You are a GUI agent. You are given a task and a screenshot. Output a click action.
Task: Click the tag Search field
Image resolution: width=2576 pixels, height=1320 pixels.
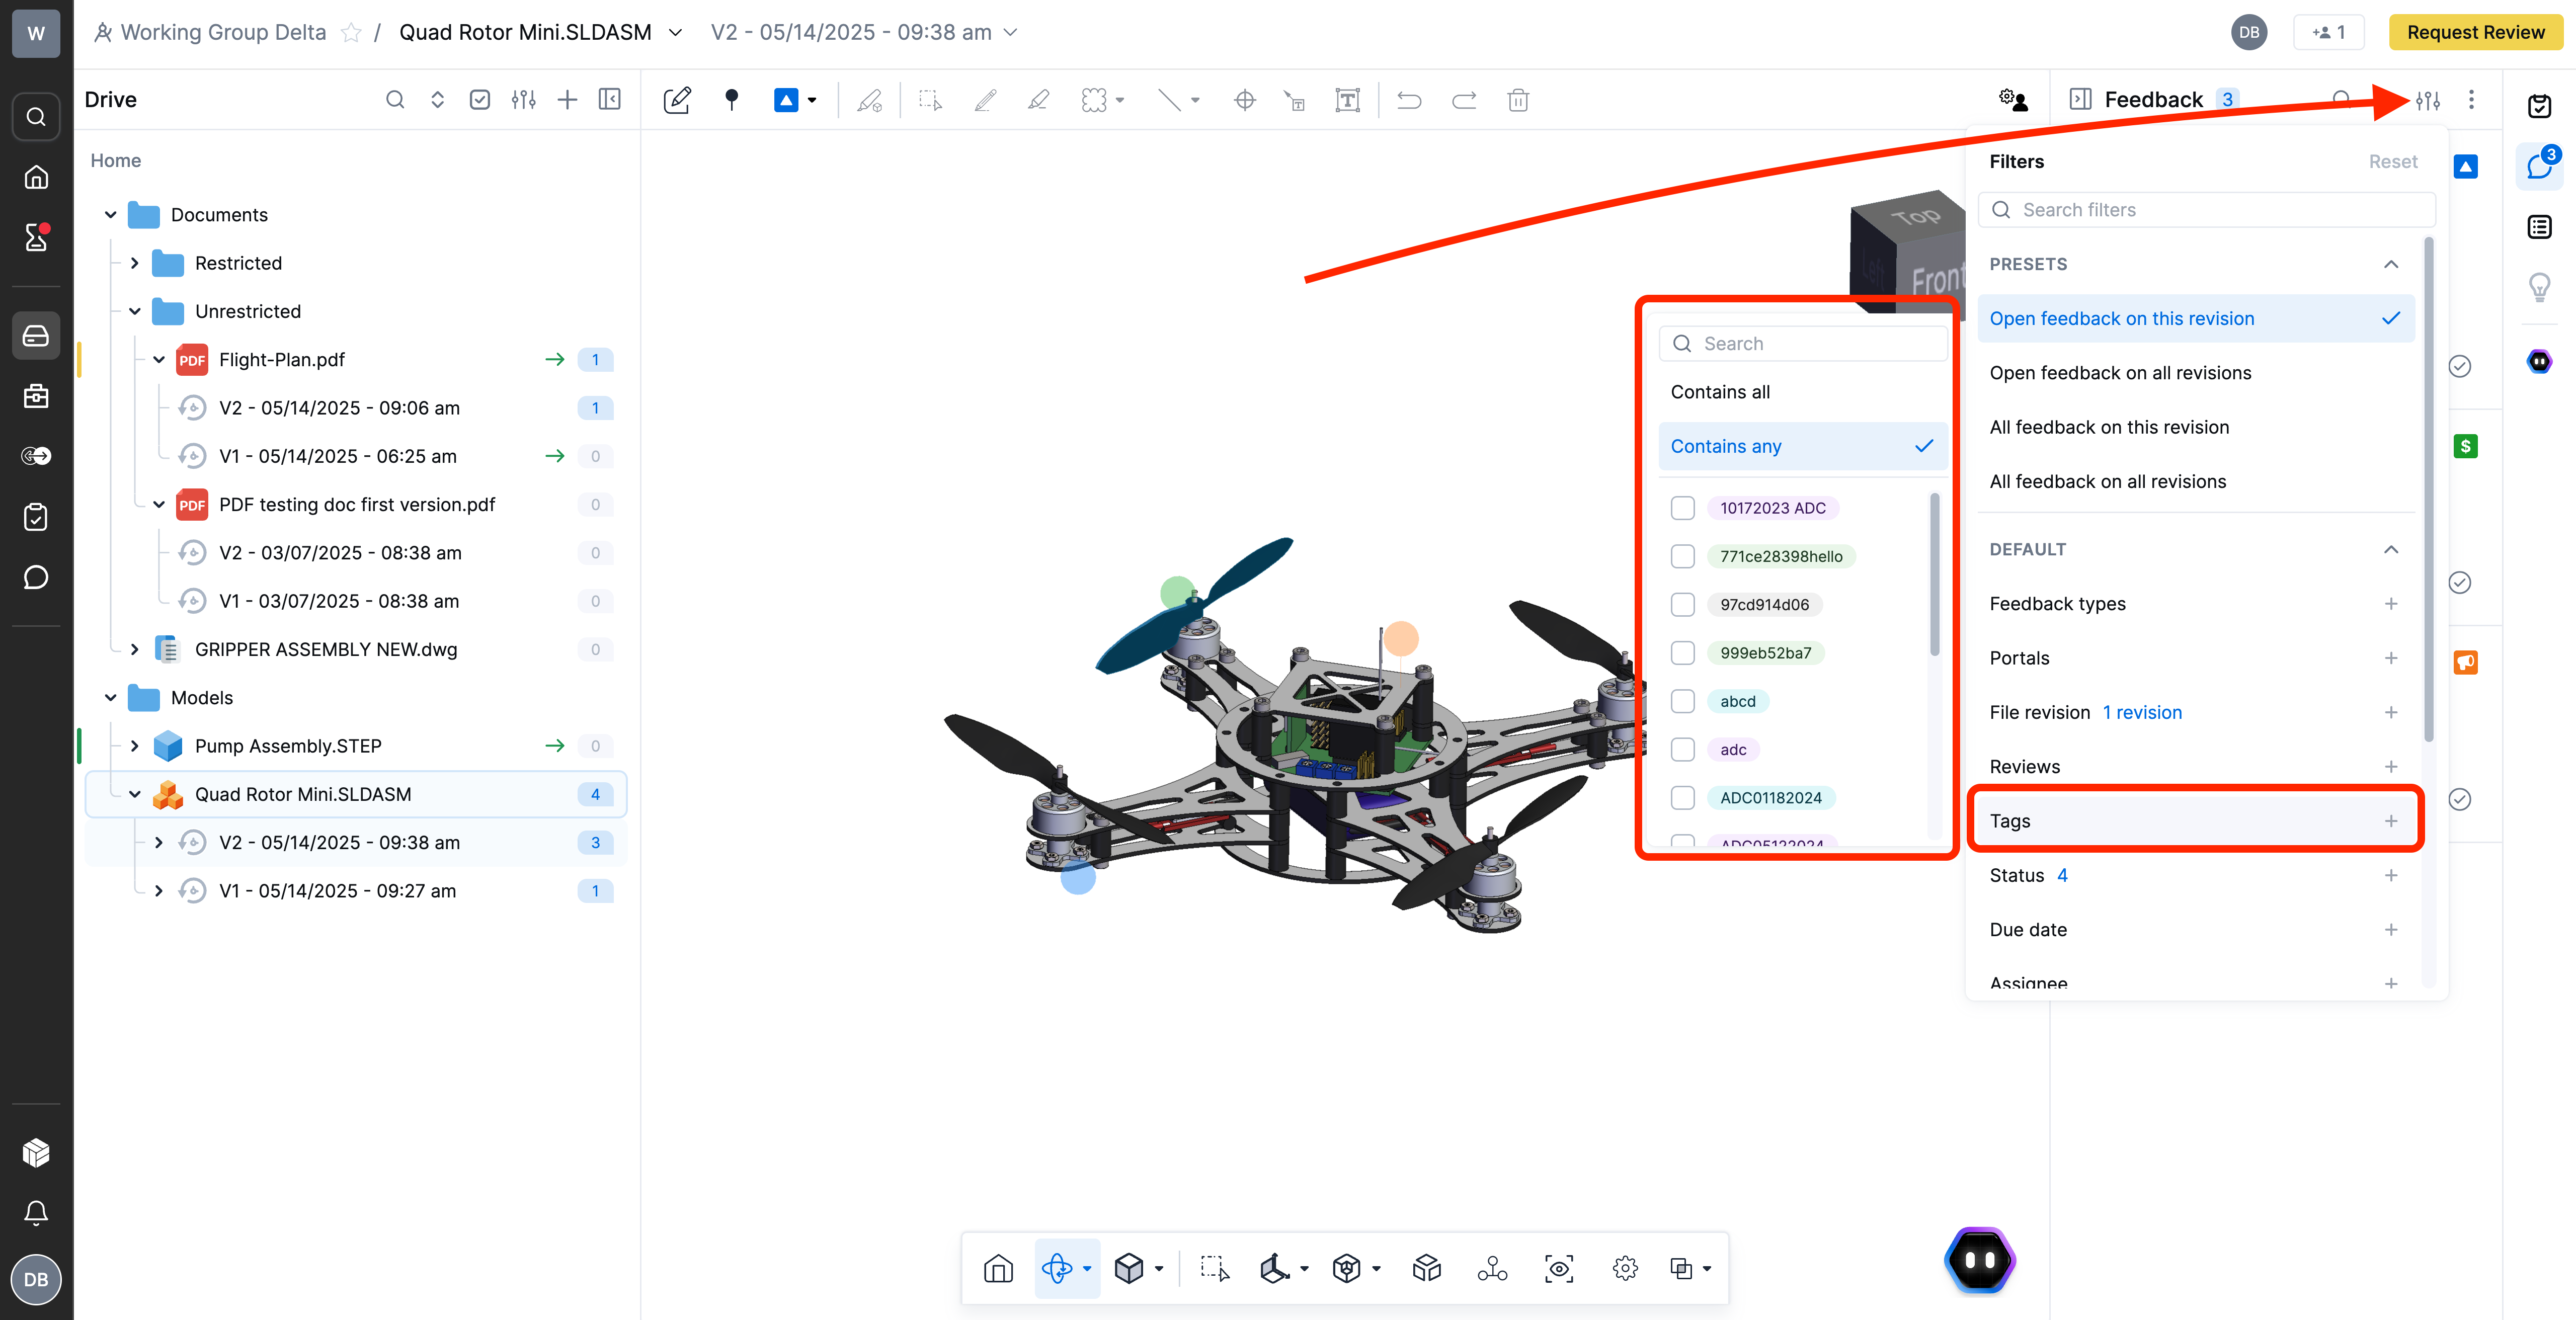coord(1802,343)
